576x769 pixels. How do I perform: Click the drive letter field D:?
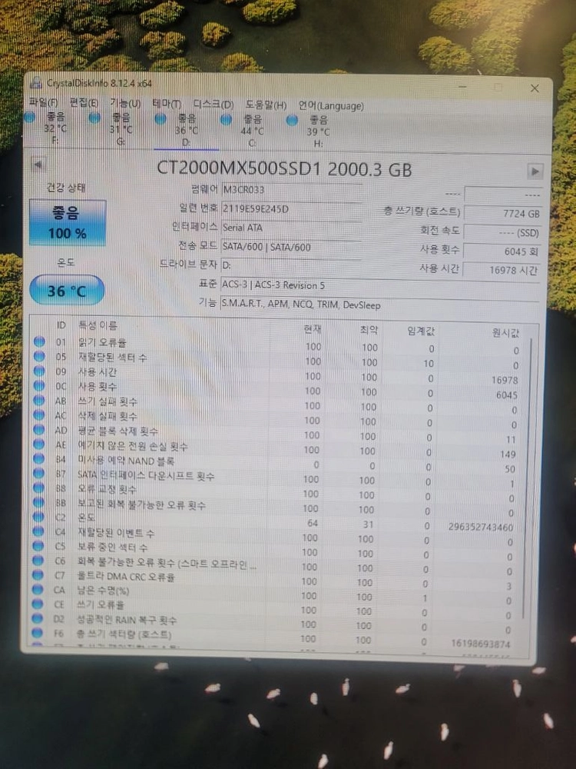tap(291, 265)
